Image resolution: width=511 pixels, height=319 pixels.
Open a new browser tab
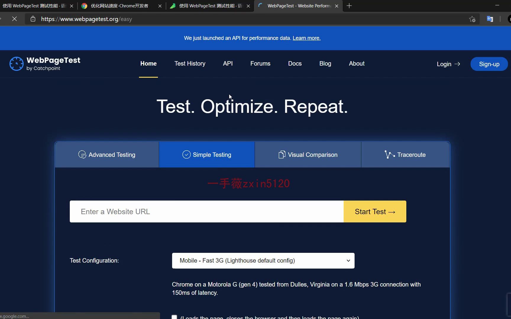click(349, 6)
